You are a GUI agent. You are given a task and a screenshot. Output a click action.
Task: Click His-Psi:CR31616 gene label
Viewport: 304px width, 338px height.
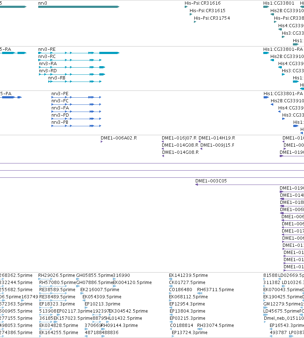tap(203, 3)
